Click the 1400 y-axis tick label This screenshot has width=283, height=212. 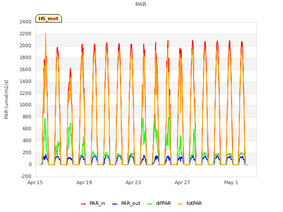pyautogui.click(x=26, y=81)
